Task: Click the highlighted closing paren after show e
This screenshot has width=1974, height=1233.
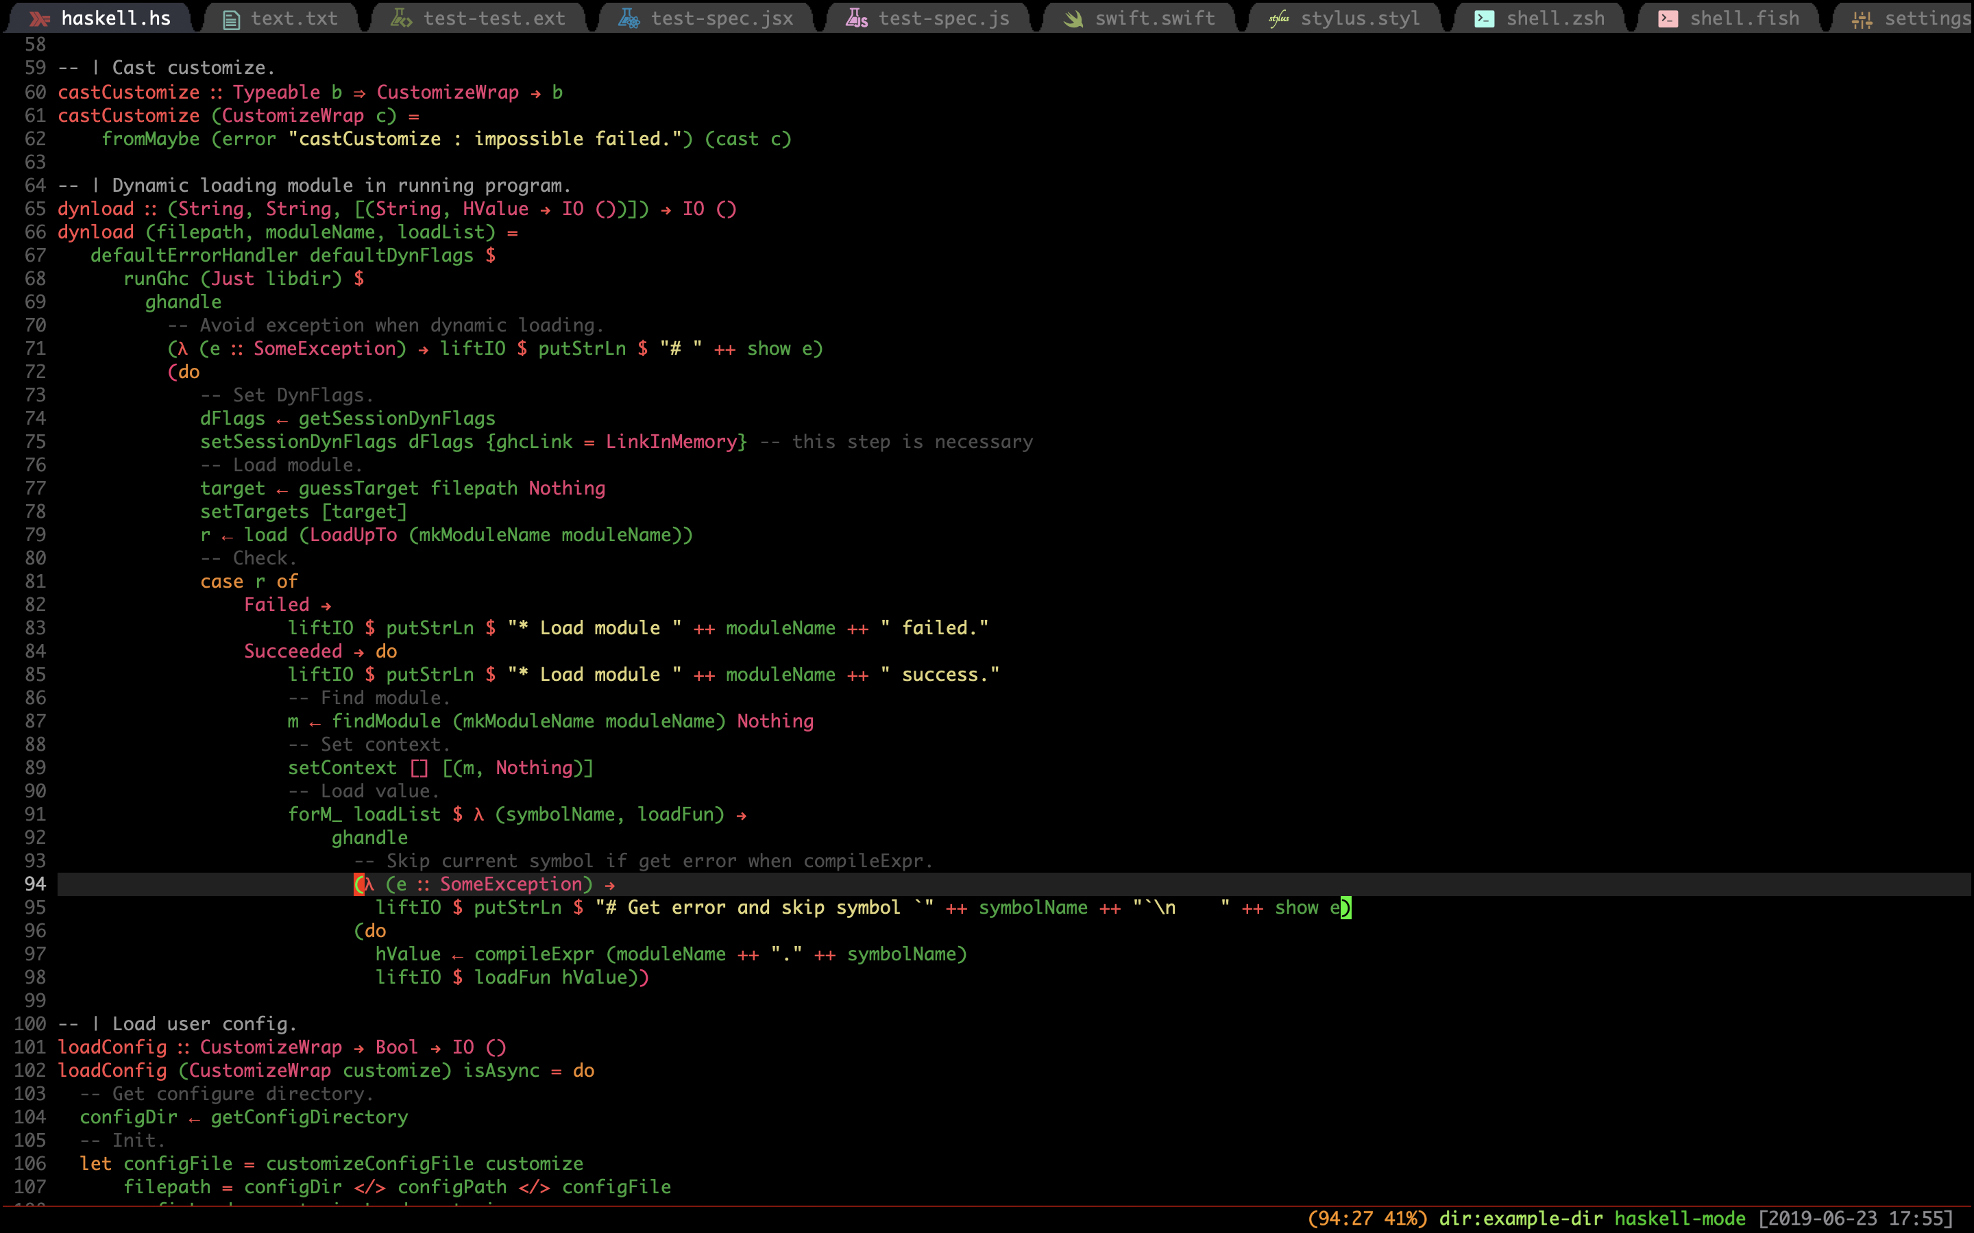Action: (1346, 908)
